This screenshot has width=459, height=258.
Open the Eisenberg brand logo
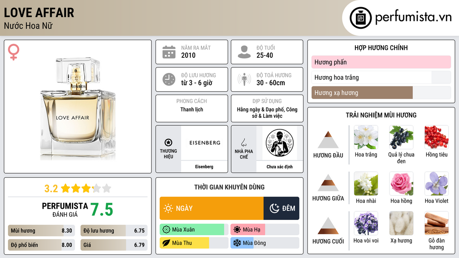tap(204, 143)
